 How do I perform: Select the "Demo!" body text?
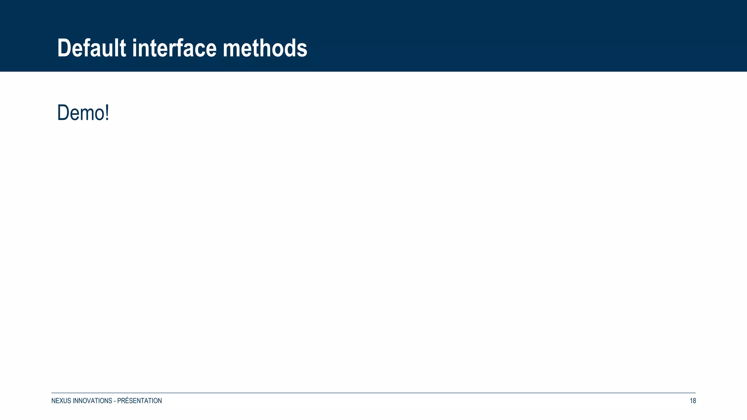pyautogui.click(x=83, y=113)
